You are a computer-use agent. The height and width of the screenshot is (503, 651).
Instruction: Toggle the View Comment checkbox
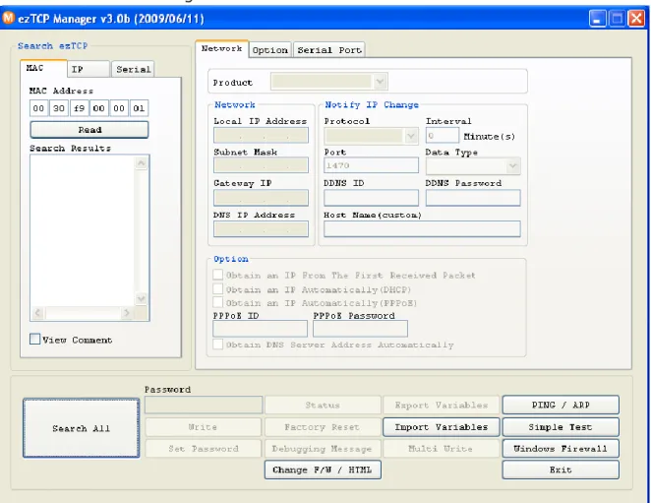pos(34,339)
